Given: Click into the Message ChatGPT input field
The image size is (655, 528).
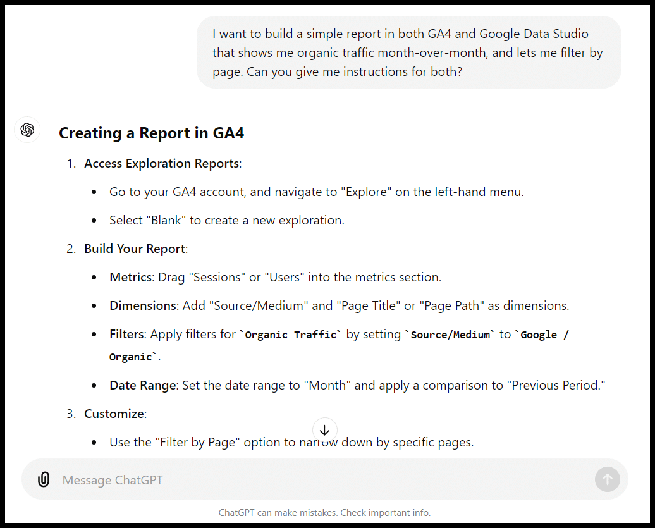Looking at the screenshot, I should (x=324, y=479).
